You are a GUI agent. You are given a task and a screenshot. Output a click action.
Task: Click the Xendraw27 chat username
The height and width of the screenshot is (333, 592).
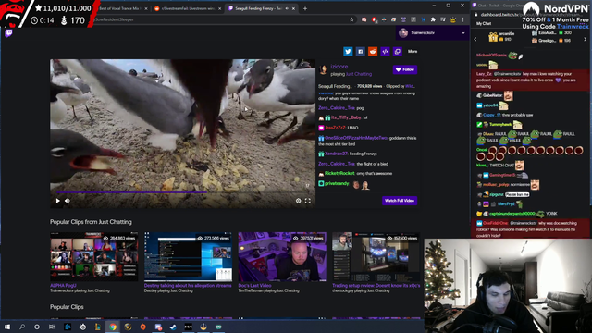[336, 154]
